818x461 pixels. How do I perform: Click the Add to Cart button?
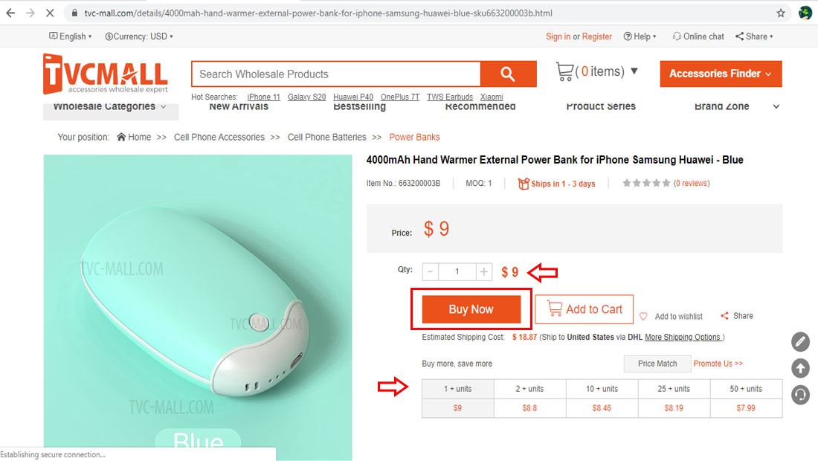click(584, 309)
